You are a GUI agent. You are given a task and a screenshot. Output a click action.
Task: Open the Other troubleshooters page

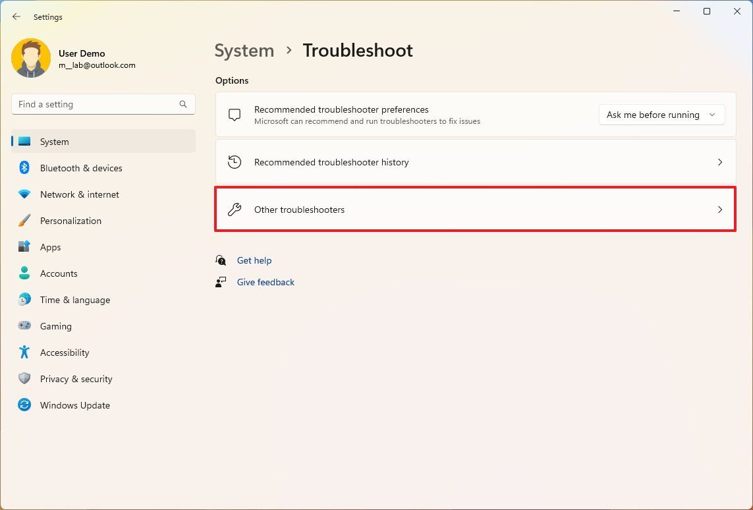coord(475,210)
